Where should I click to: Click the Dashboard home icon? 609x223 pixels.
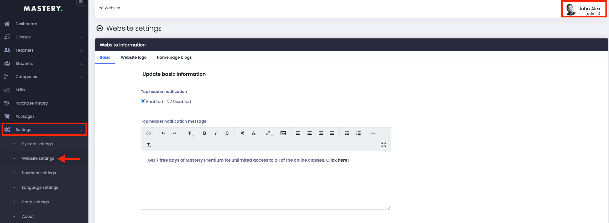(x=7, y=24)
